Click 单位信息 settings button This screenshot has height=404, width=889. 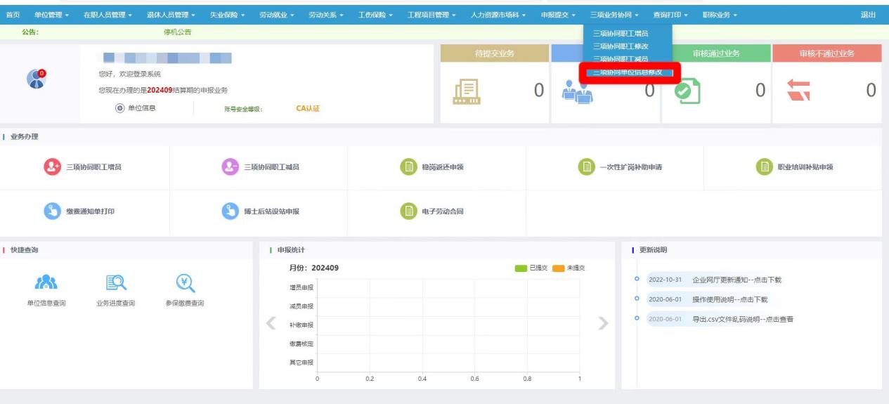(136, 108)
